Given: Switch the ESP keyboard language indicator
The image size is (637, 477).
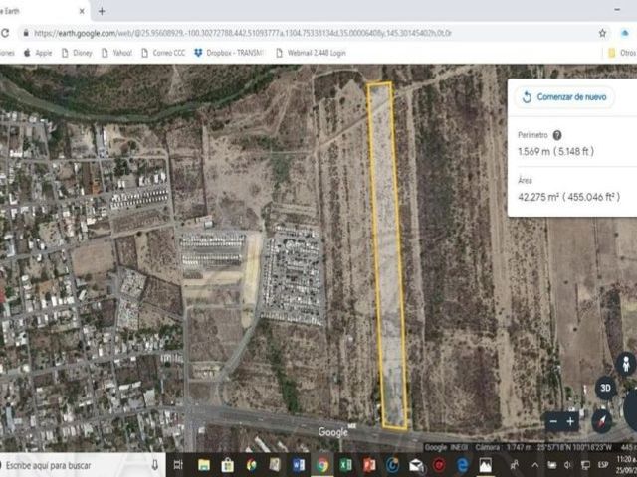Looking at the screenshot, I should (603, 465).
